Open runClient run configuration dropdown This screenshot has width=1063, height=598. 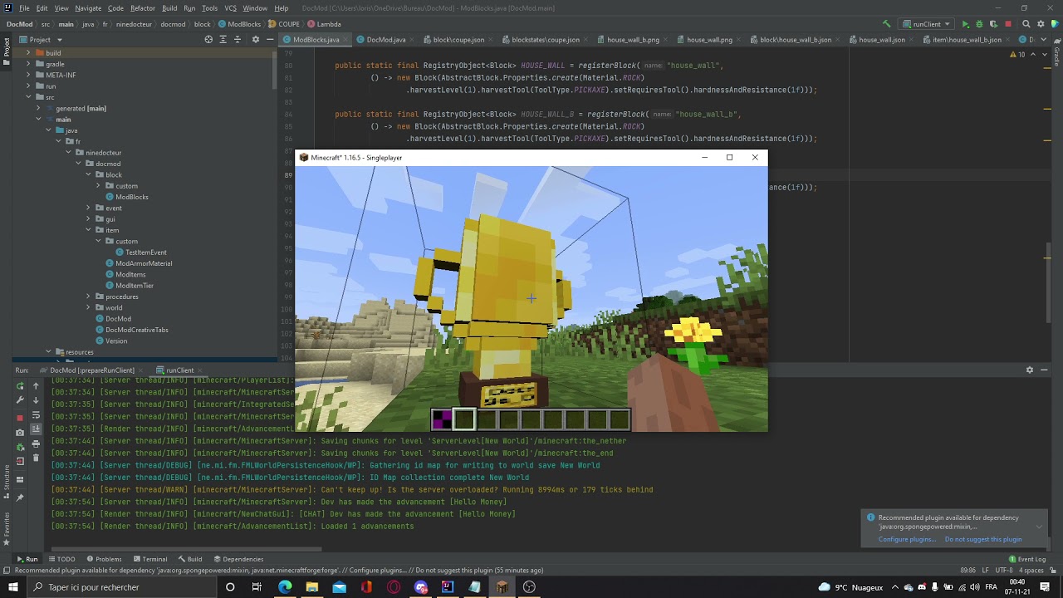pyautogui.click(x=926, y=24)
